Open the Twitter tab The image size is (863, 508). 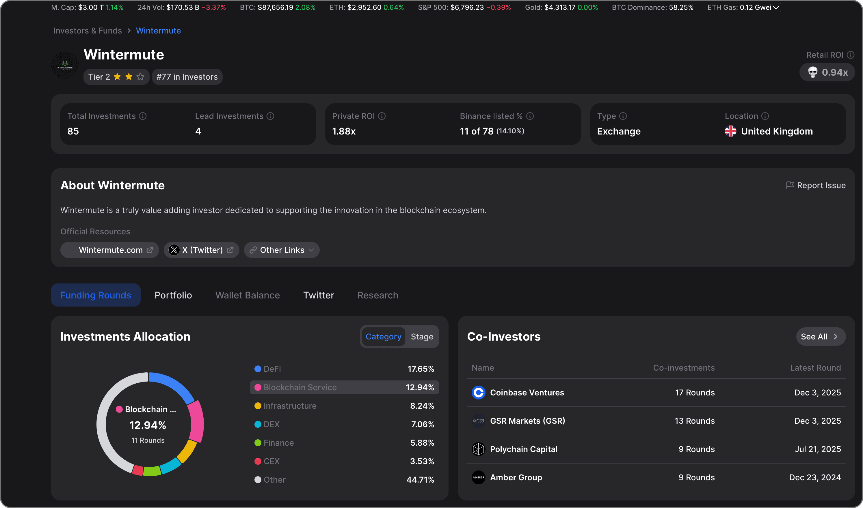(319, 295)
